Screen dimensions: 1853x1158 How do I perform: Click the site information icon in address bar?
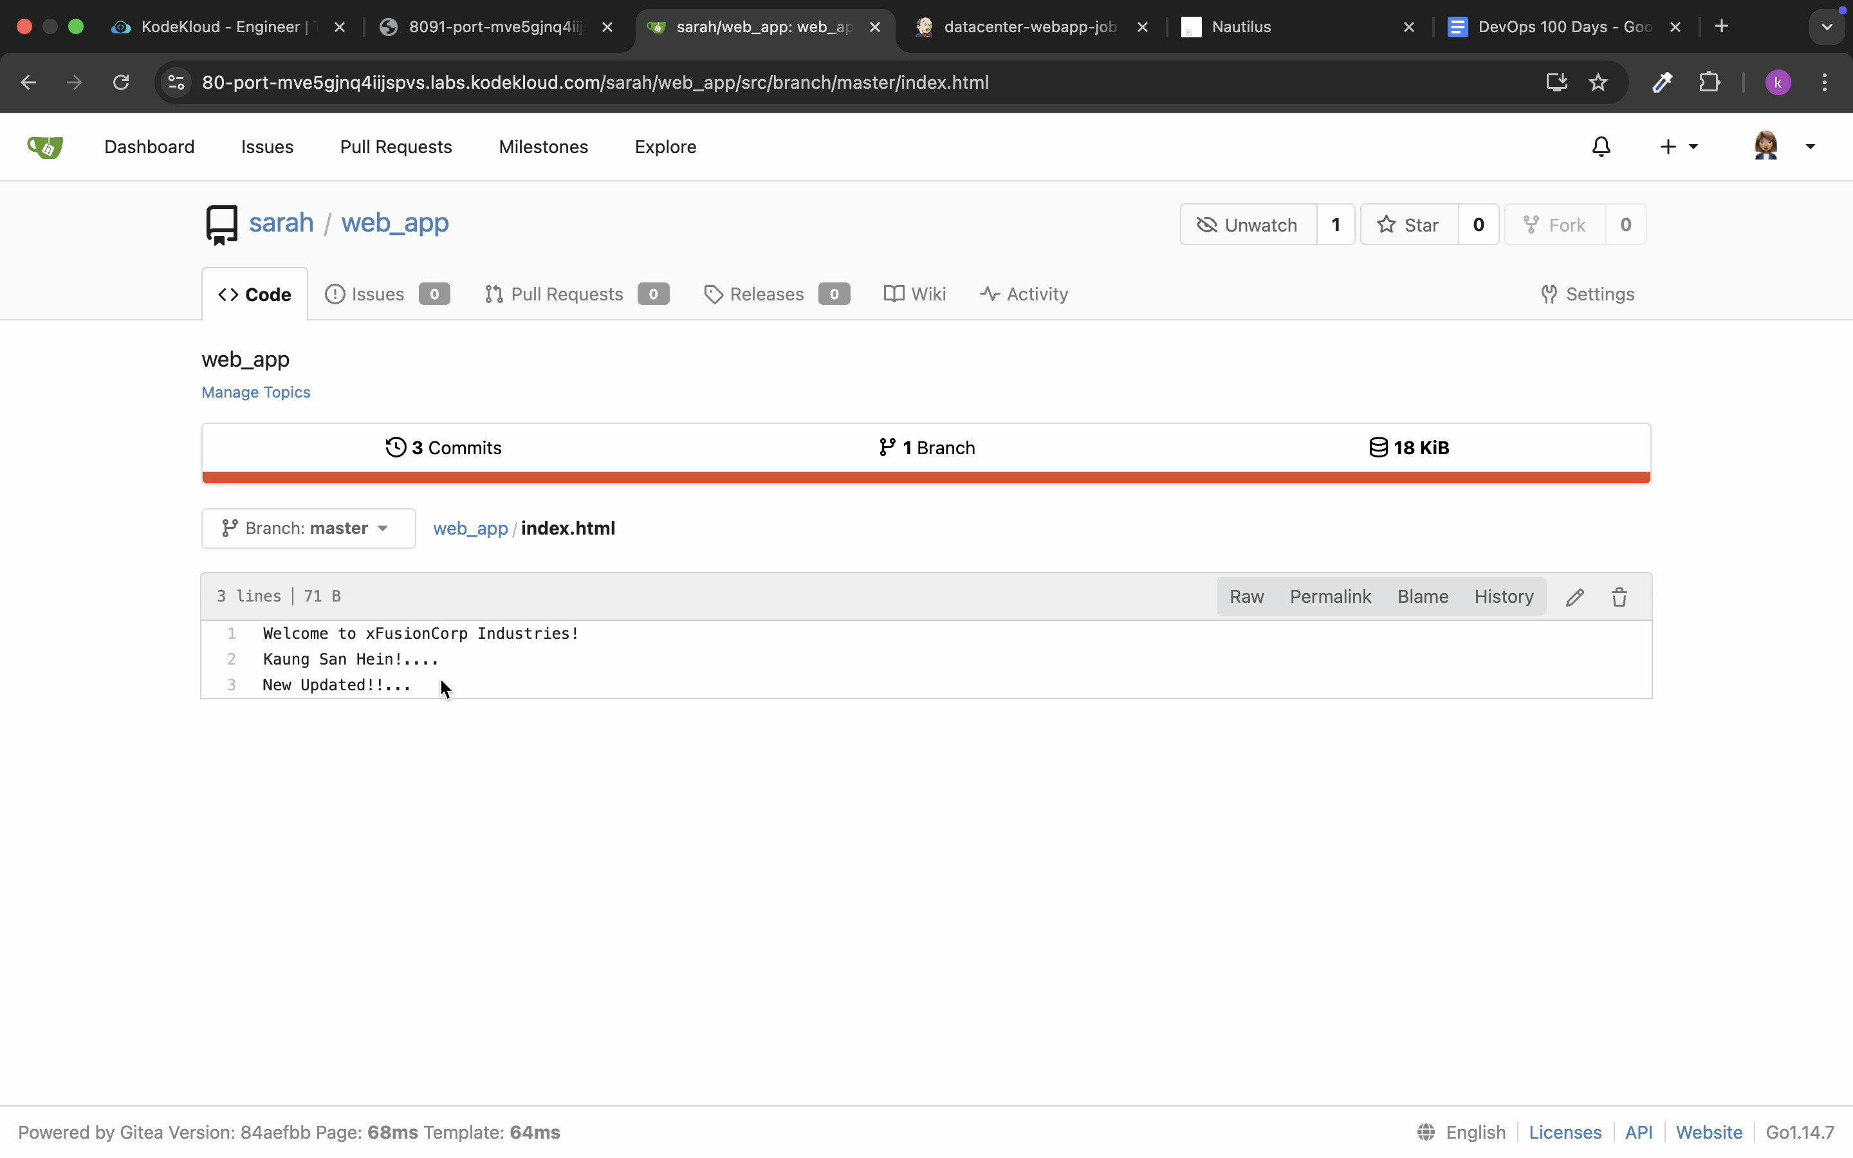click(177, 82)
